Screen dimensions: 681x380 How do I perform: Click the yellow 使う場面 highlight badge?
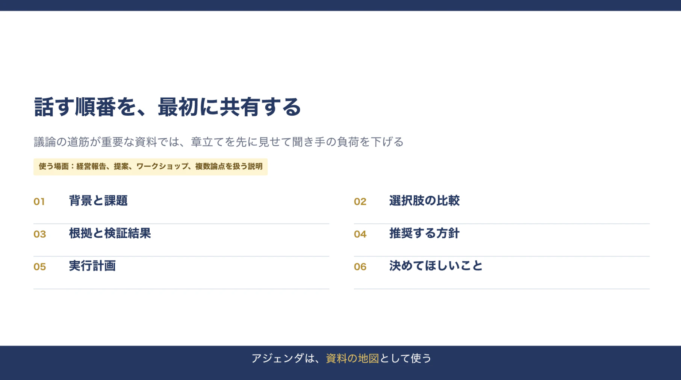[x=150, y=167]
